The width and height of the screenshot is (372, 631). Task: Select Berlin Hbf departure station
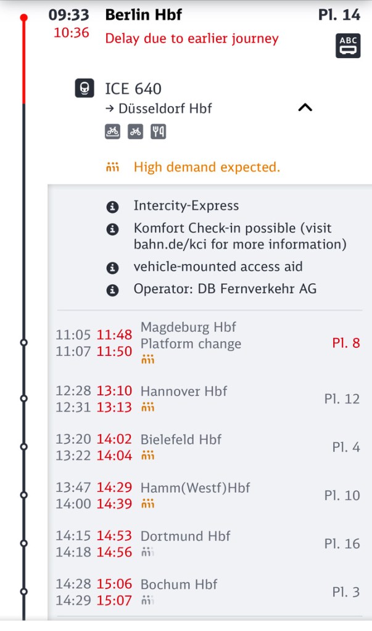tap(144, 15)
